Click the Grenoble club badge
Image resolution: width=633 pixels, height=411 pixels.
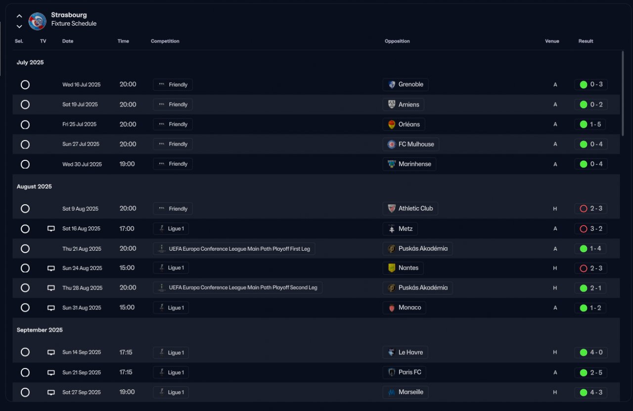392,84
